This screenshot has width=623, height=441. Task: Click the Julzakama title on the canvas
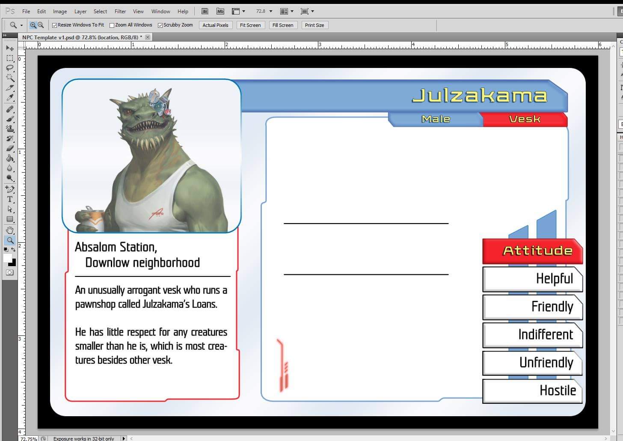click(480, 96)
